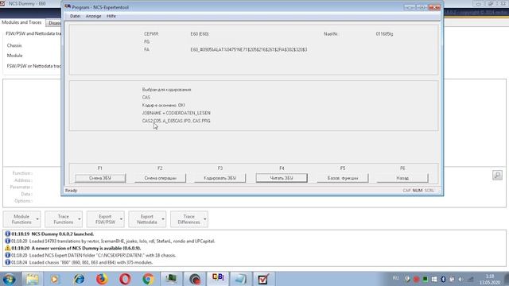This screenshot has height=286, width=509.
Task: Click the green square tray icon
Action: [x=425, y=279]
